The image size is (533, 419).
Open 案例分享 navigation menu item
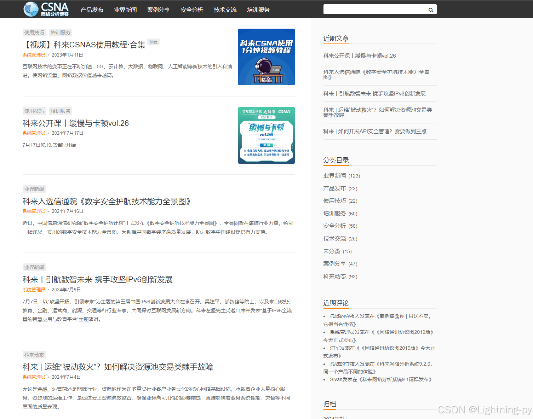pos(159,10)
